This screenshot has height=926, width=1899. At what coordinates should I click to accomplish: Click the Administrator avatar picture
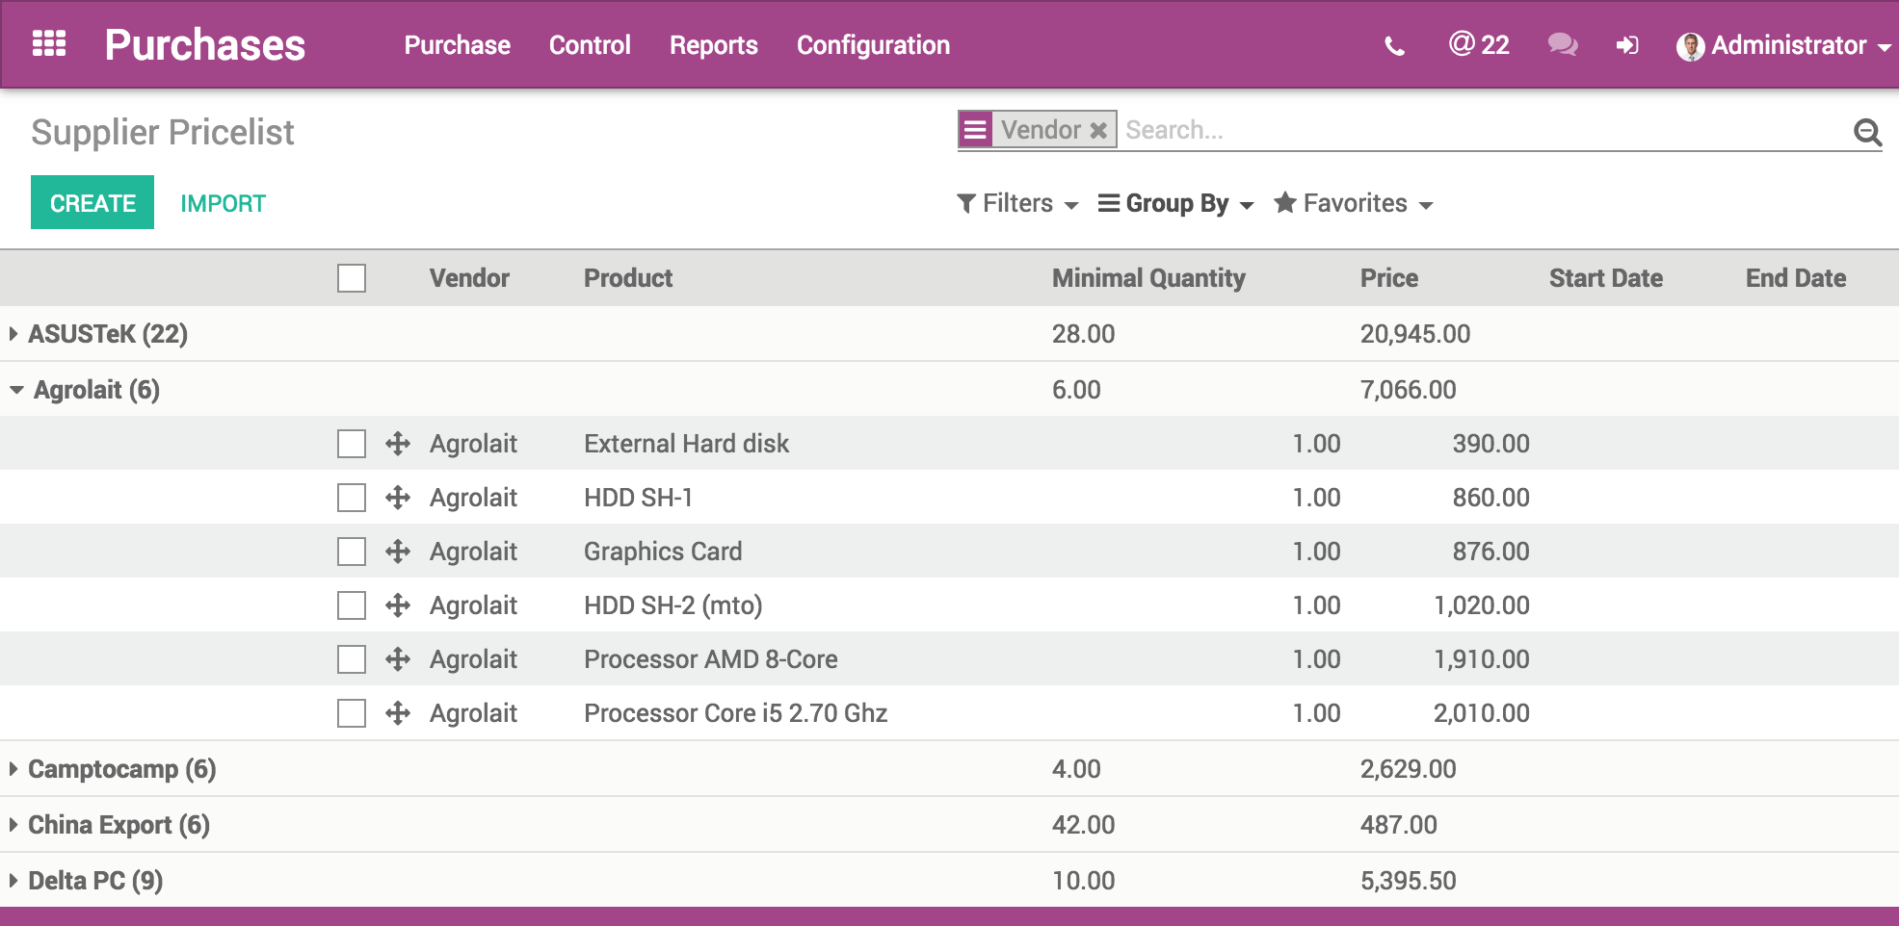click(x=1690, y=44)
